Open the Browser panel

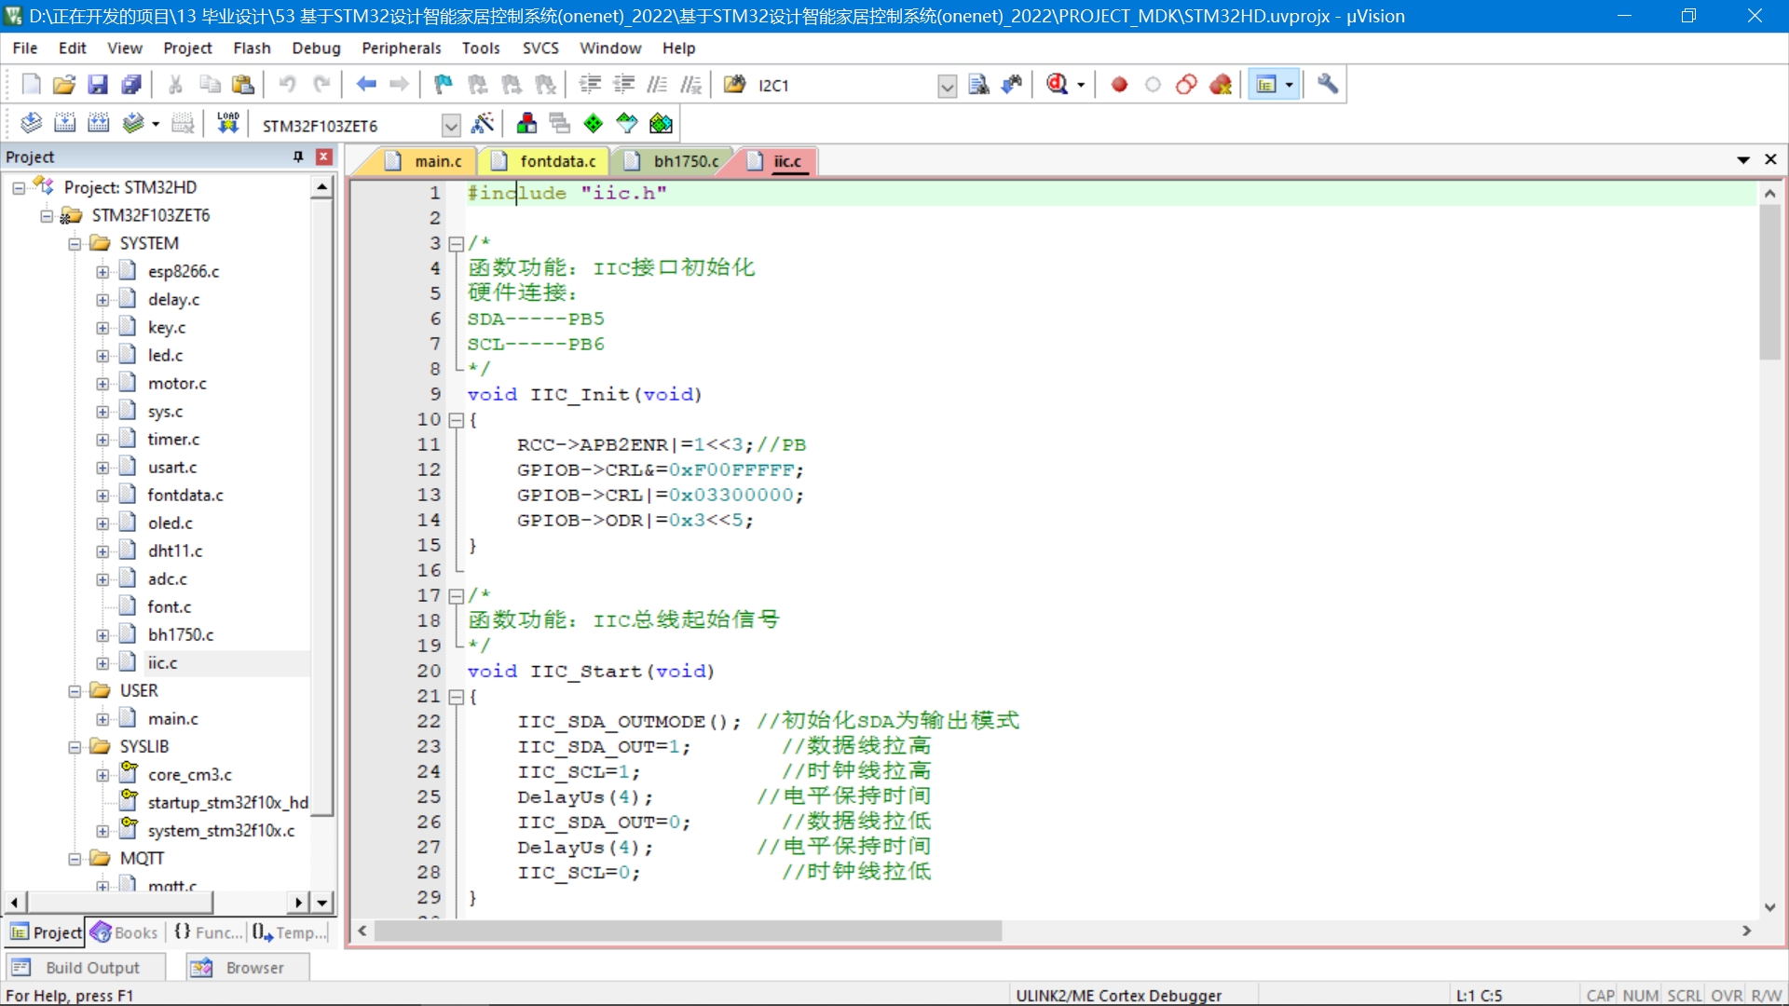[x=246, y=968]
